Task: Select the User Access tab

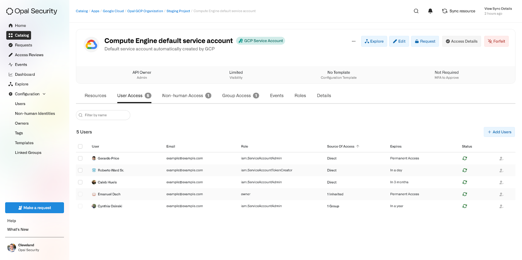Action: pos(134,95)
